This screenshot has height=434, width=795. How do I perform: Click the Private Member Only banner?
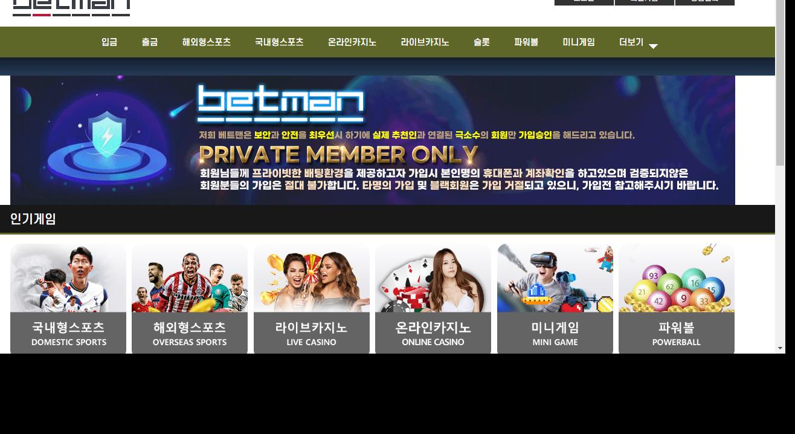(373, 140)
